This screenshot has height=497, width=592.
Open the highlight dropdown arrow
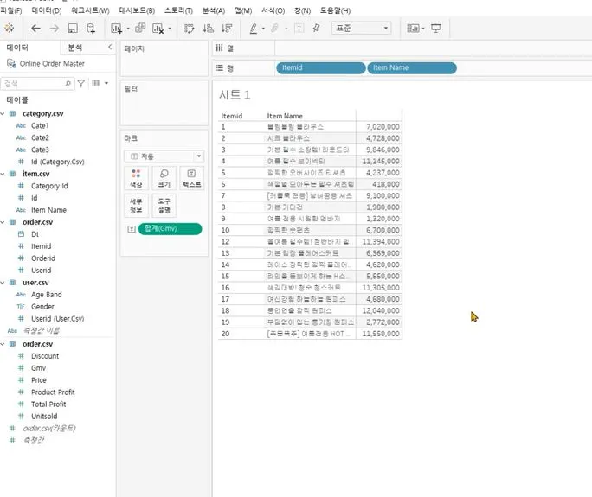(x=263, y=29)
